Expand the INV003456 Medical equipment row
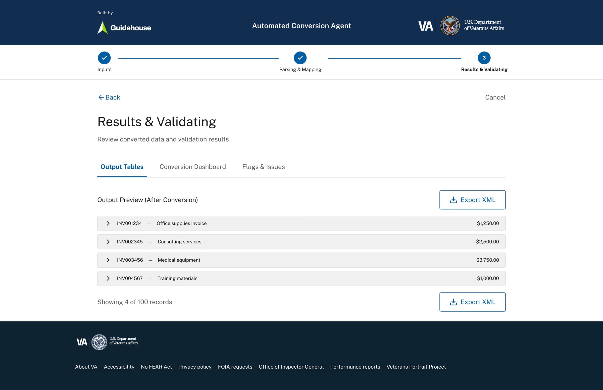Screen dimensions: 603x390 [x=108, y=260]
